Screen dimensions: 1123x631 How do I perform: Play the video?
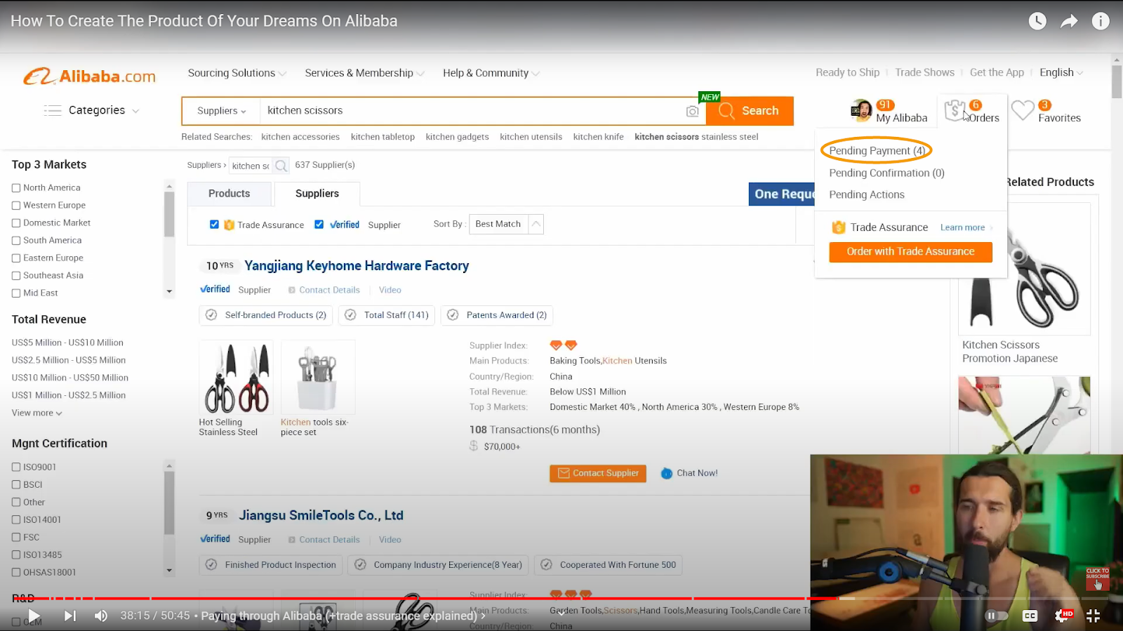34,616
